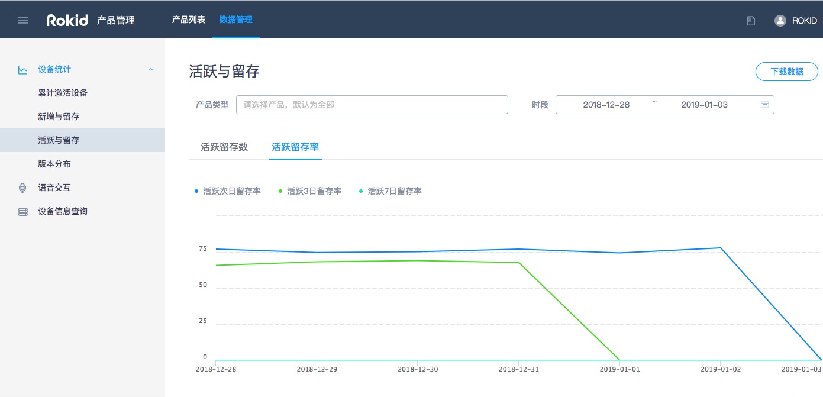Click the 2019-01-02 peak on blue line
823x397 pixels.
click(x=720, y=248)
